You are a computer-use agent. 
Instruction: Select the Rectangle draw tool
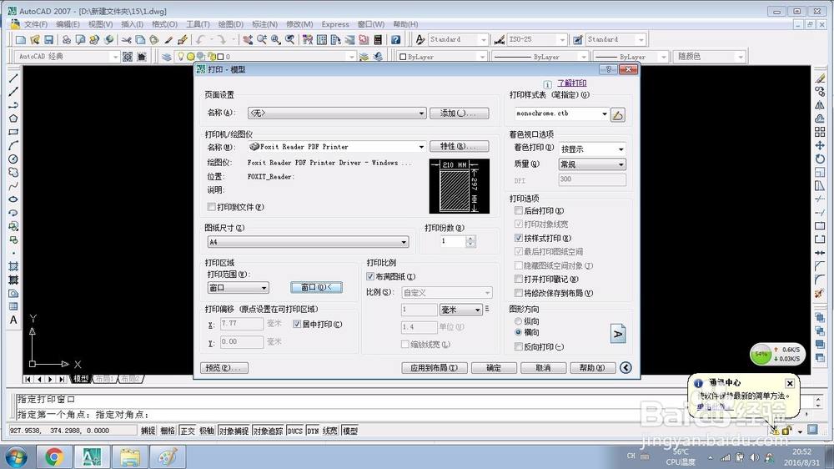point(13,132)
